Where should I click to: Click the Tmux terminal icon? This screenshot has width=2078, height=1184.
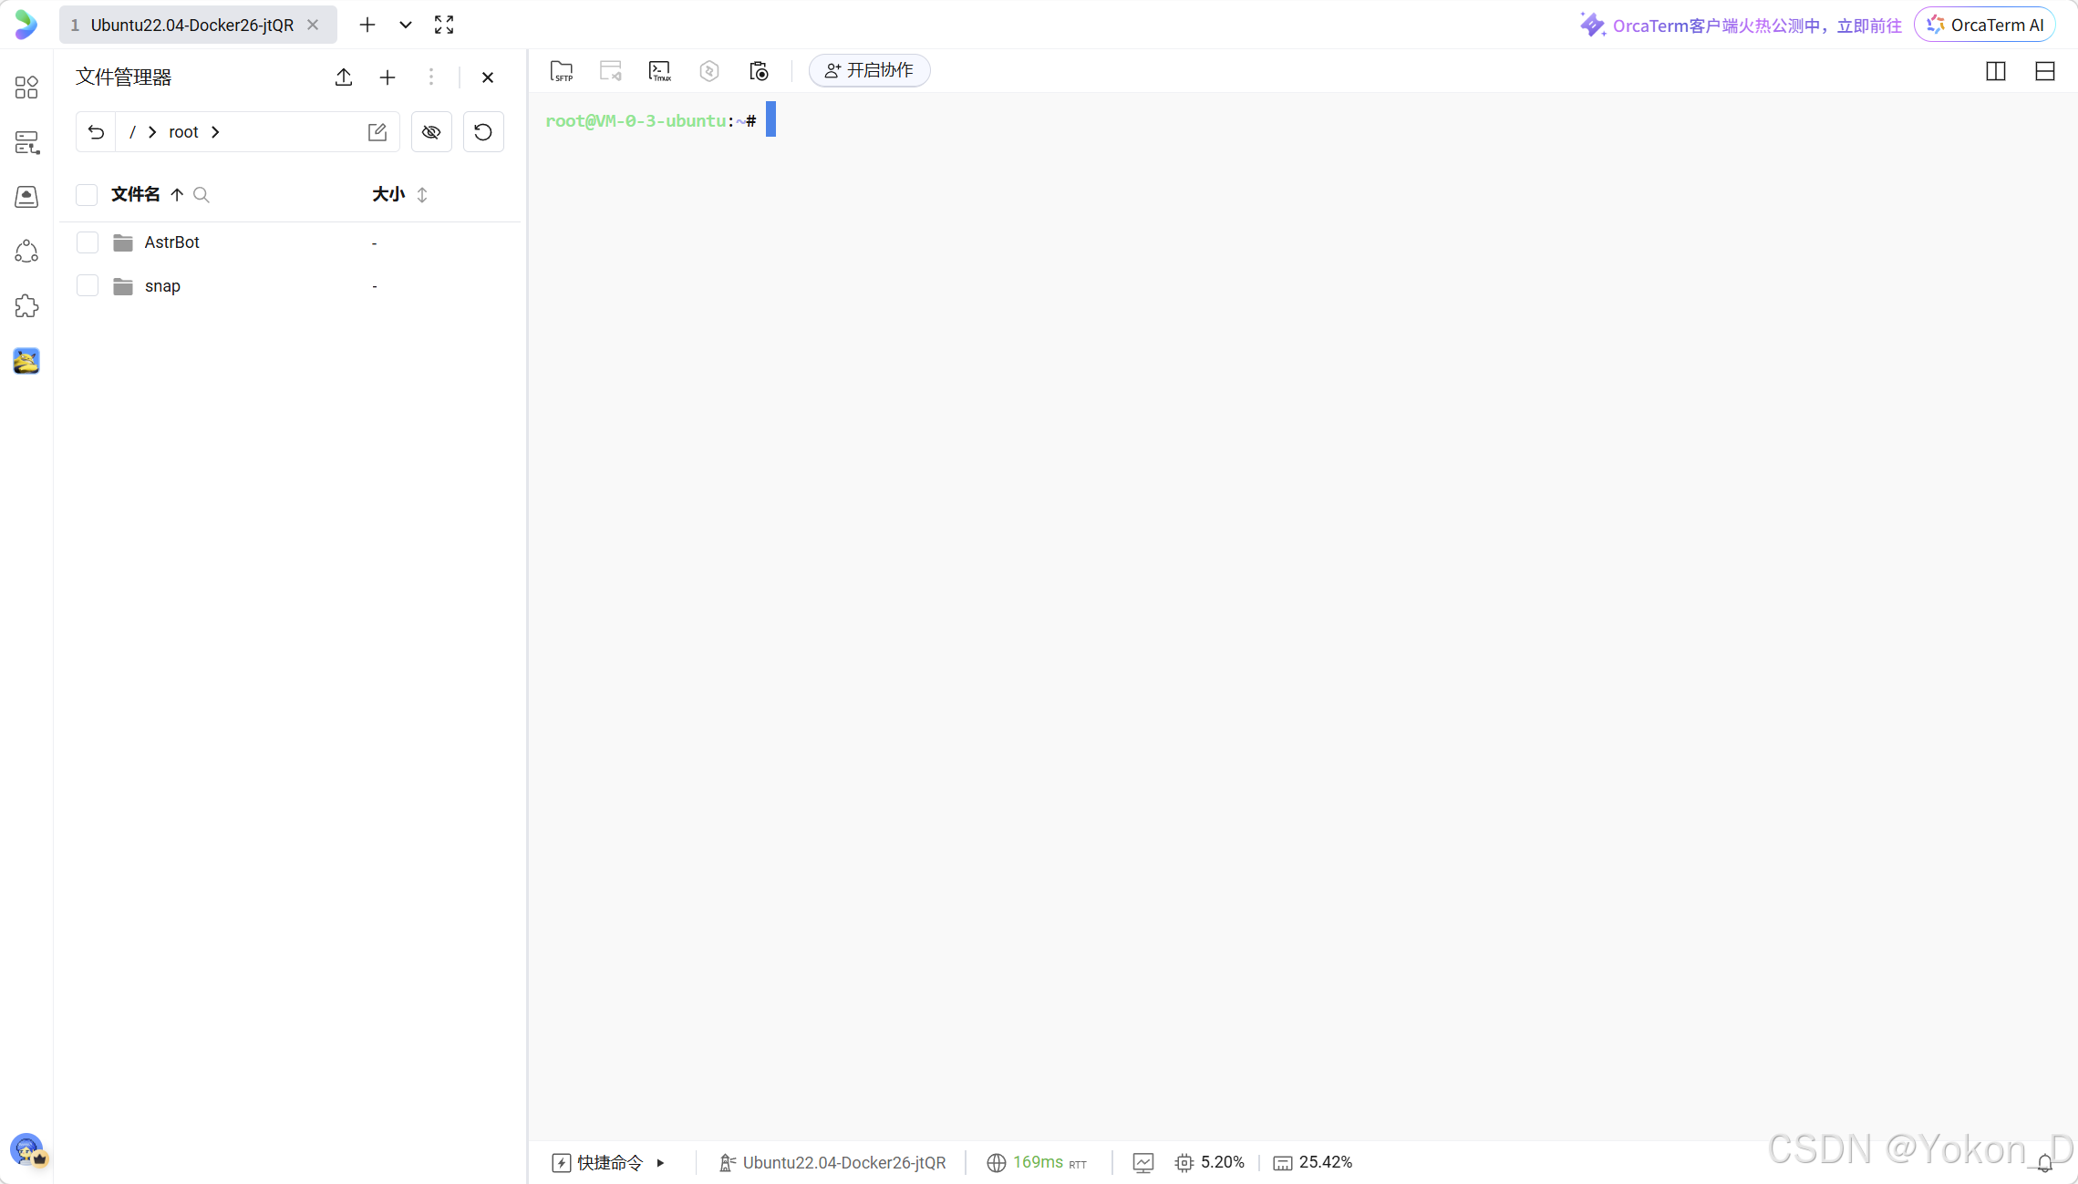pyautogui.click(x=659, y=71)
